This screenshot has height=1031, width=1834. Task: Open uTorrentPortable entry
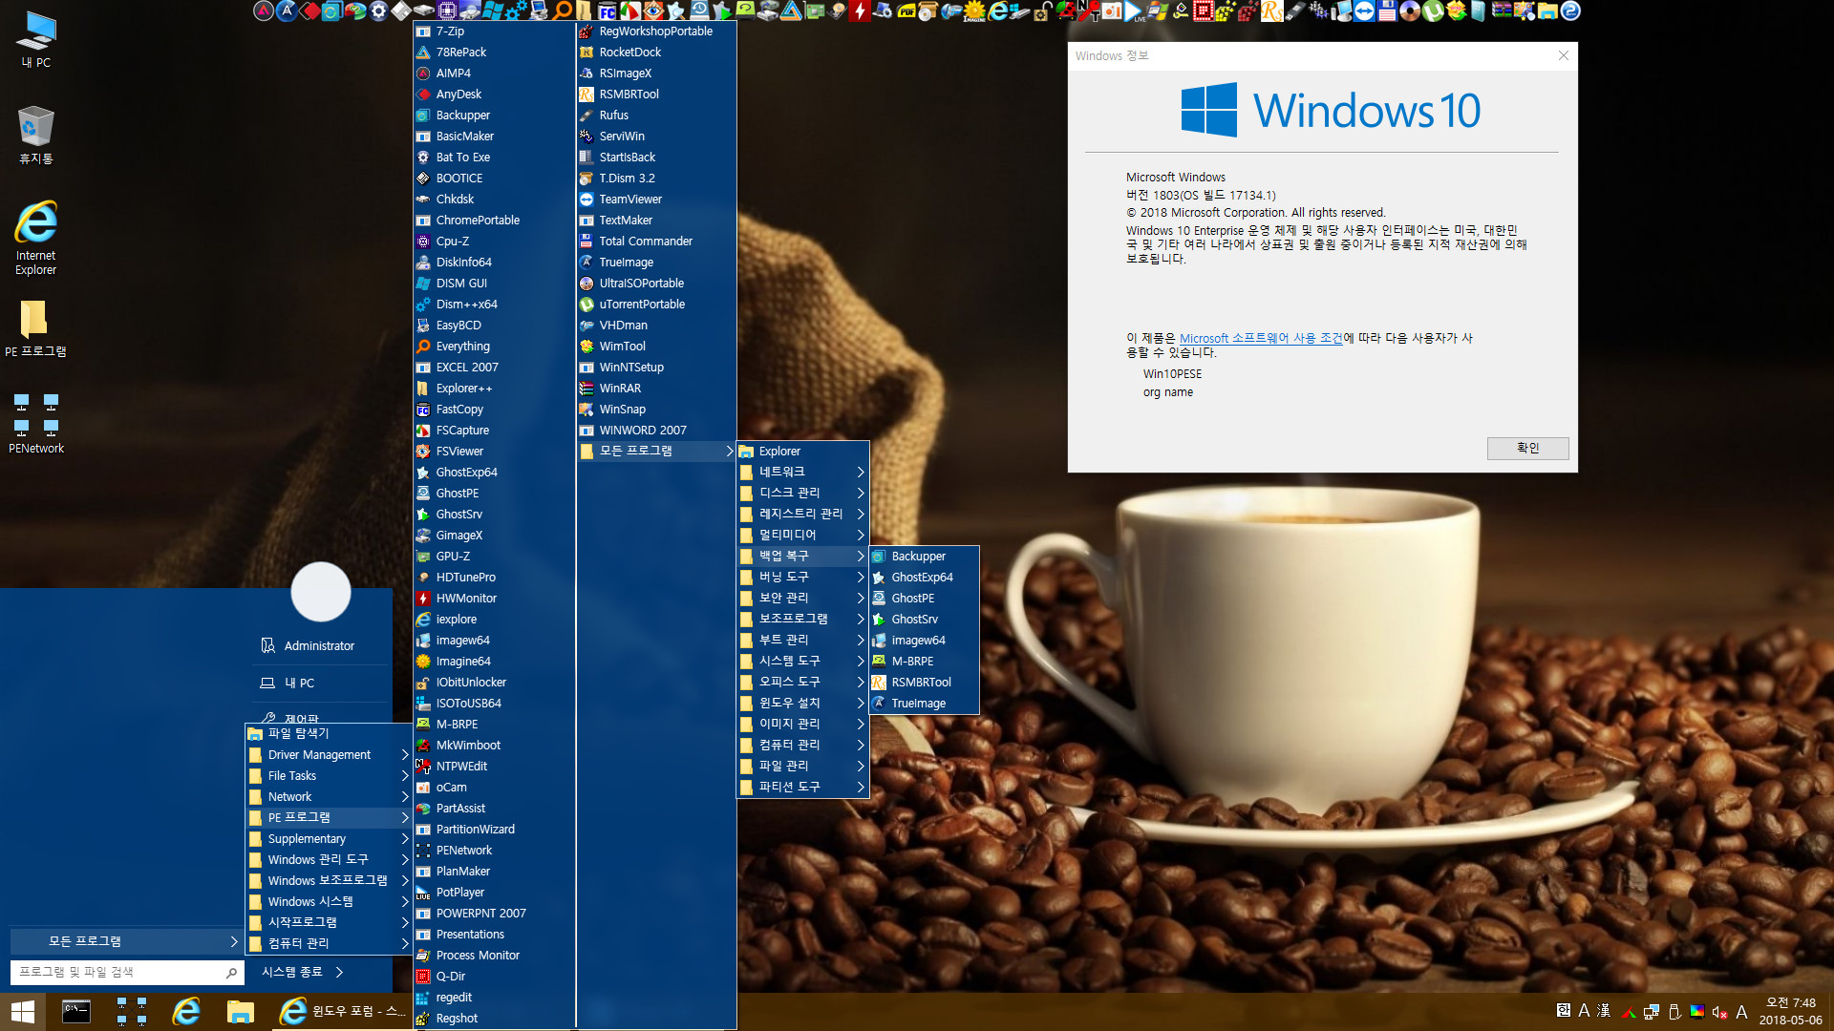pos(656,305)
